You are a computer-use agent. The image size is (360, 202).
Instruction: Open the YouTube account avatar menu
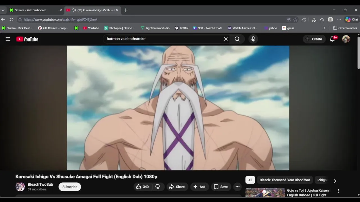[x=346, y=39]
